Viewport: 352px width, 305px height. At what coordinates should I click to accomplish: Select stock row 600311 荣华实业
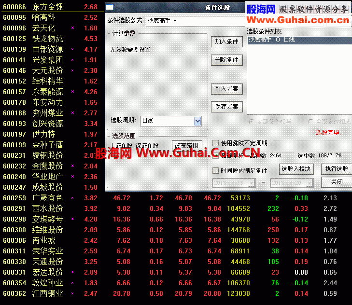169,251
